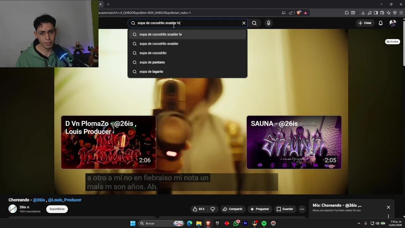Close the current browser tab
Image resolution: width=405 pixels, height=228 pixels.
100,4
